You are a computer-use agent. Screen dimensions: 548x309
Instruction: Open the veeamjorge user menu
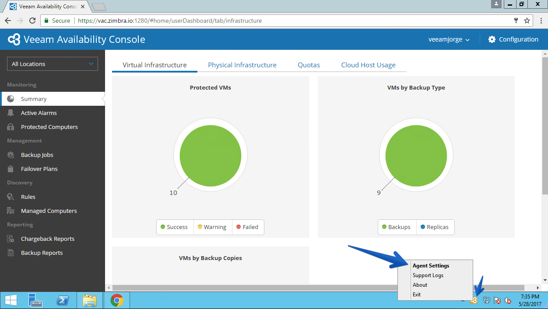449,39
